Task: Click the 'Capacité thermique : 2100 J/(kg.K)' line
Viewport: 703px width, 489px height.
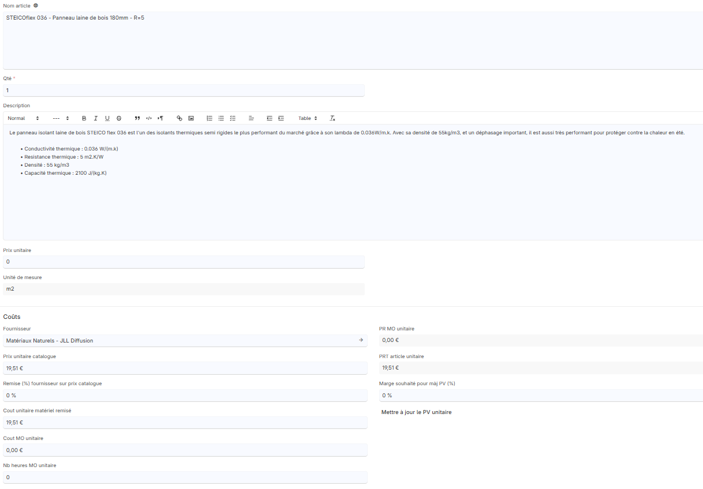Action: point(65,173)
